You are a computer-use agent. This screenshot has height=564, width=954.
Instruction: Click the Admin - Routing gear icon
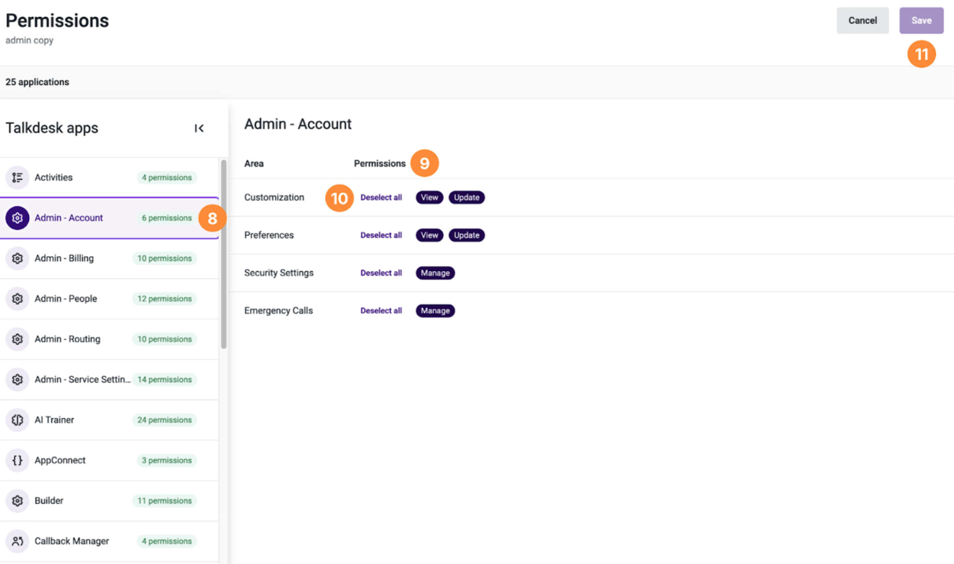17,339
